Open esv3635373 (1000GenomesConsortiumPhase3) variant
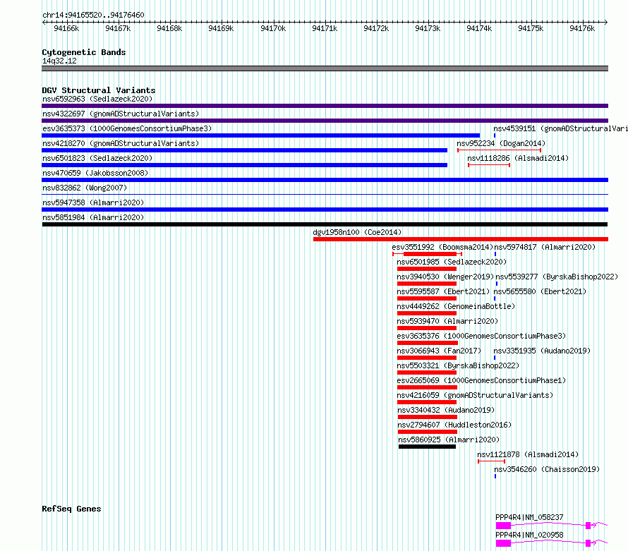Screen dimensions: 628x551 pyautogui.click(x=127, y=128)
